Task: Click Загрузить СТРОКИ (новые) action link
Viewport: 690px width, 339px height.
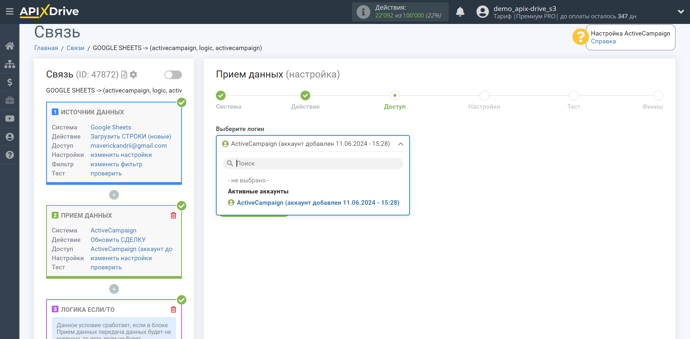Action: [x=131, y=136]
